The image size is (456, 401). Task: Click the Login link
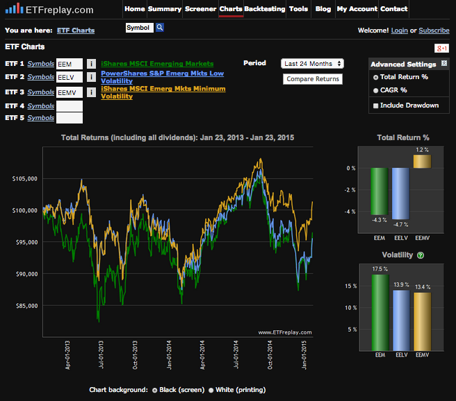pyautogui.click(x=399, y=31)
